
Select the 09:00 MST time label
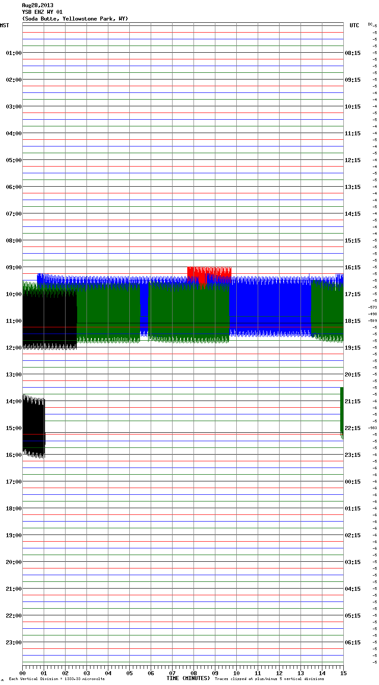pyautogui.click(x=13, y=267)
